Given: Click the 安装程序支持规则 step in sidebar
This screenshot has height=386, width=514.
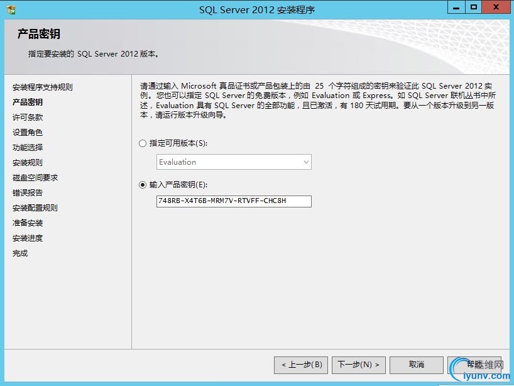Looking at the screenshot, I should click(43, 87).
